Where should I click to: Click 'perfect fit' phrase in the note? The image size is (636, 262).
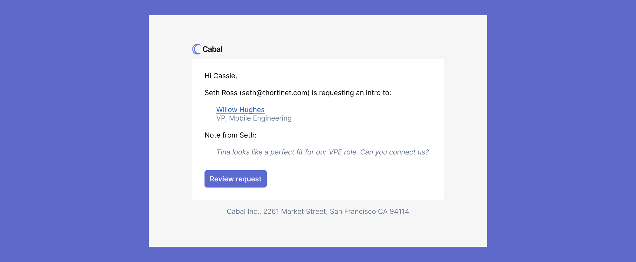[x=287, y=152]
